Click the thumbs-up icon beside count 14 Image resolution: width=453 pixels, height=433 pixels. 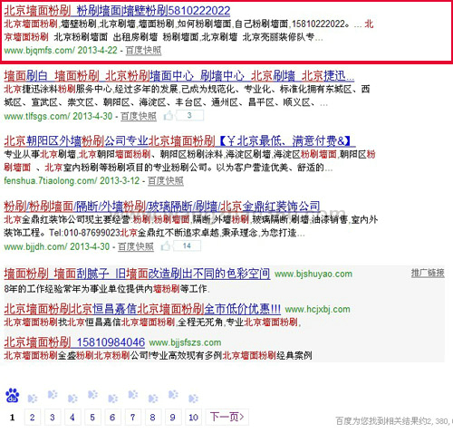tap(166, 246)
